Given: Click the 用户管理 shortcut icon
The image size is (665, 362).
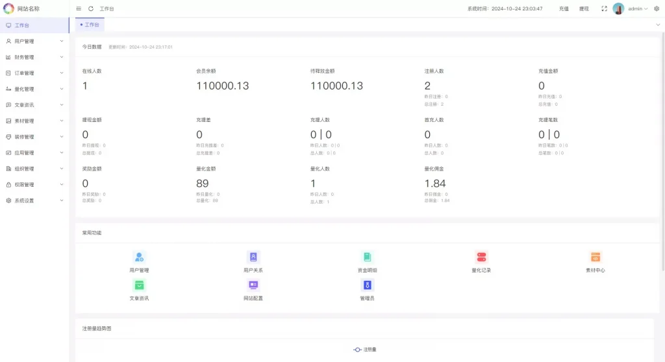Looking at the screenshot, I should [x=139, y=257].
